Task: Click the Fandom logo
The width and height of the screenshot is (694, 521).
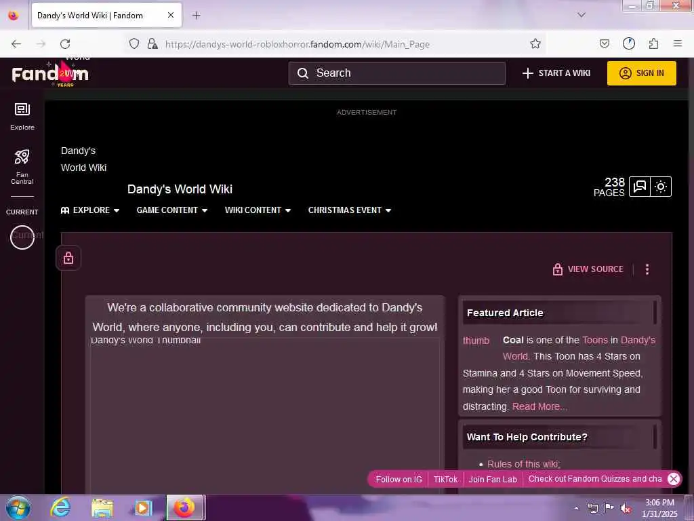Action: (50, 73)
